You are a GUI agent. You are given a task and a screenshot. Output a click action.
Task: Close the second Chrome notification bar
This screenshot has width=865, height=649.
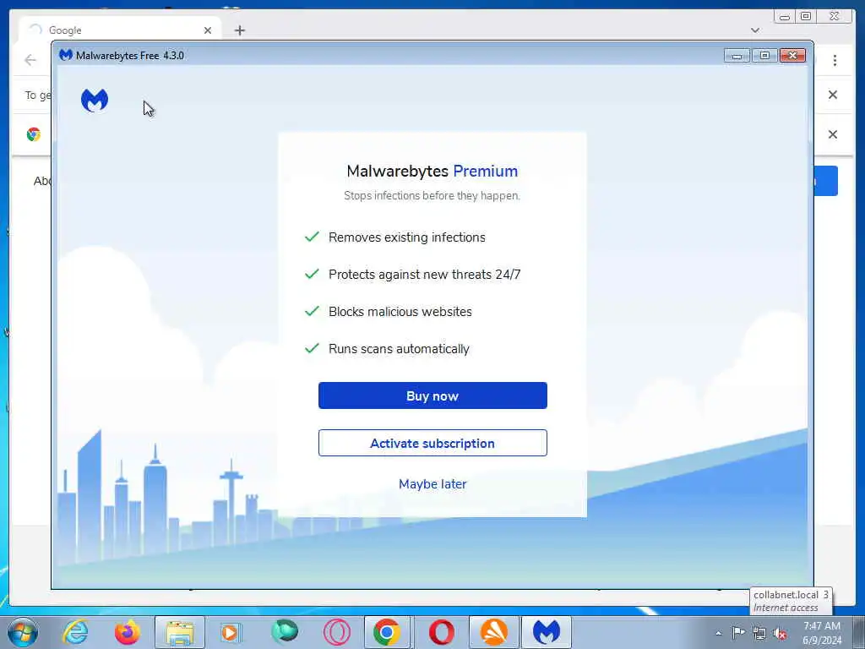[832, 134]
